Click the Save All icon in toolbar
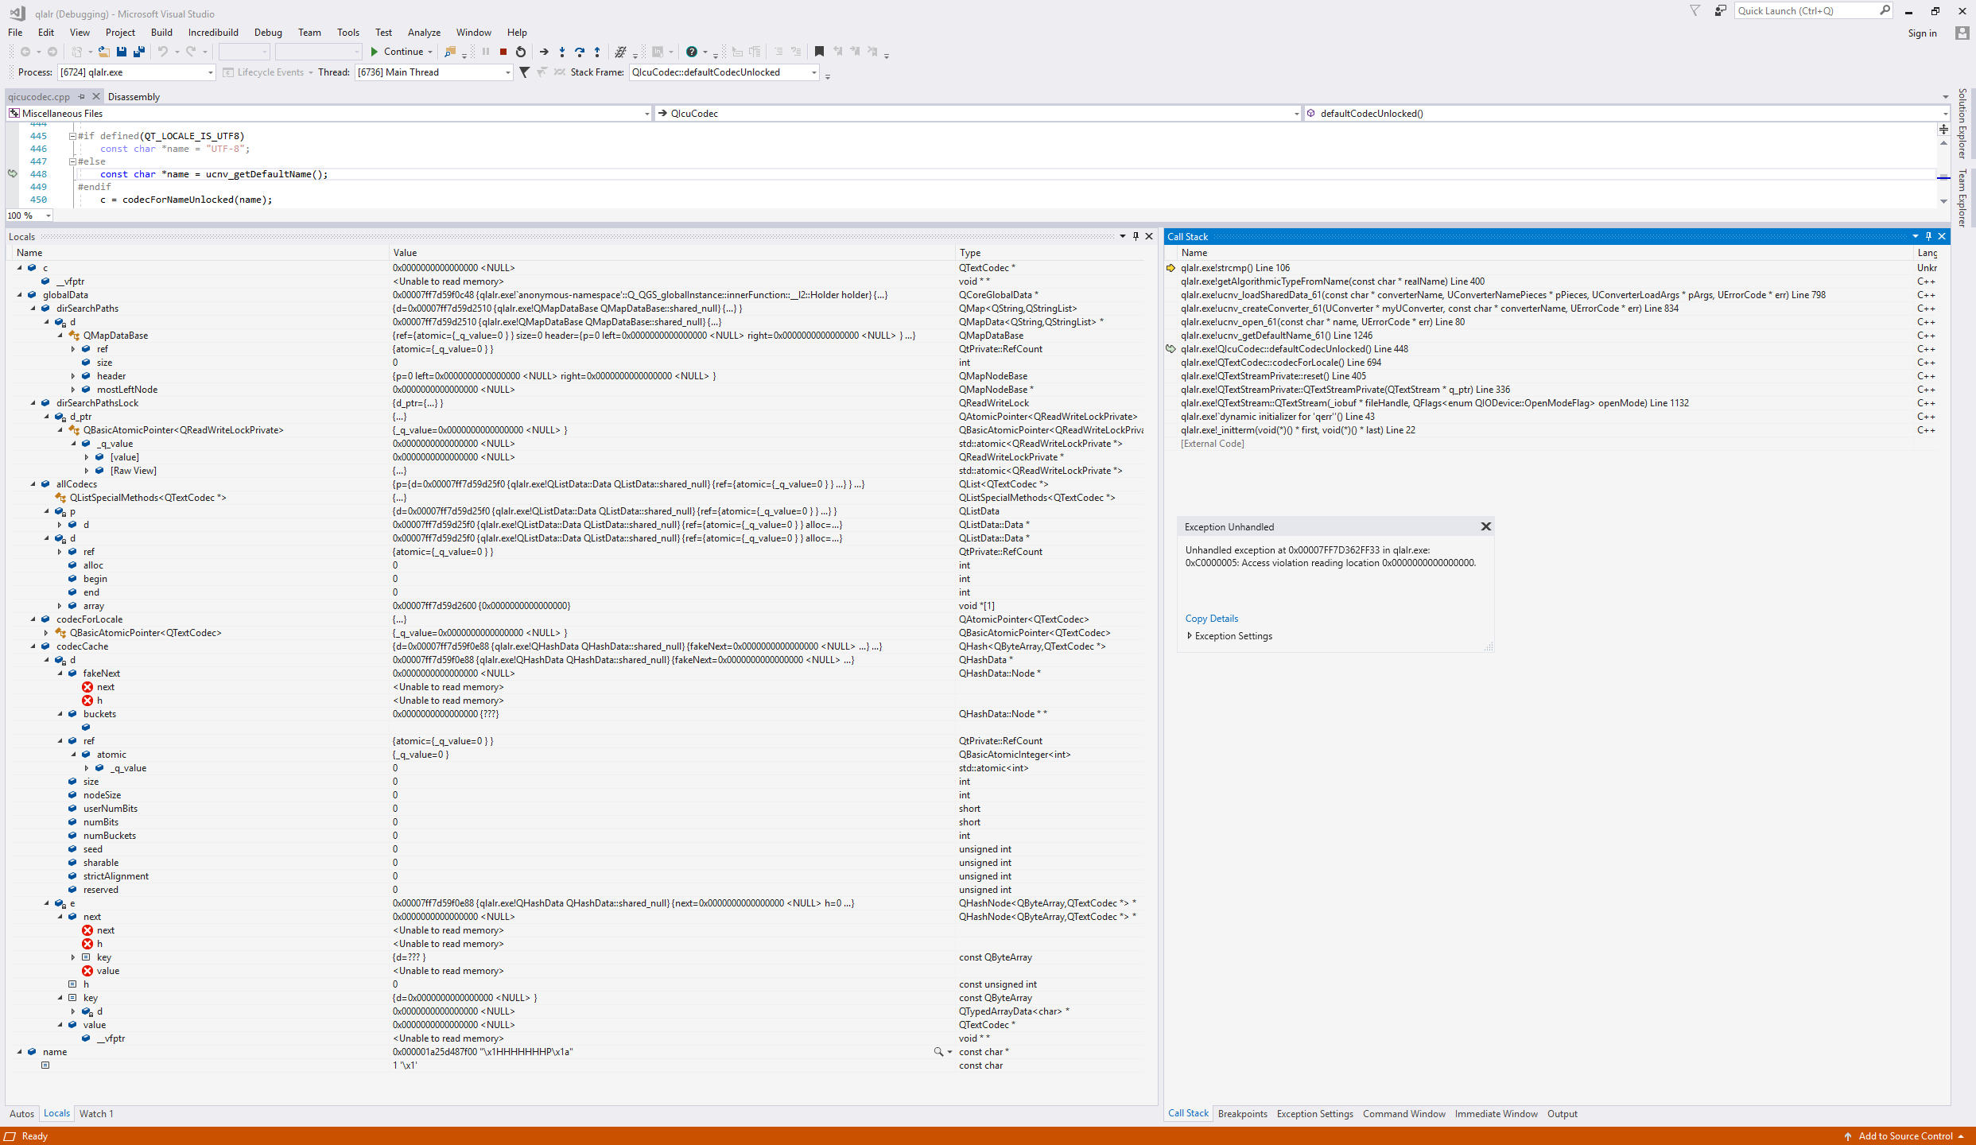This screenshot has height=1145, width=1976. (x=139, y=52)
